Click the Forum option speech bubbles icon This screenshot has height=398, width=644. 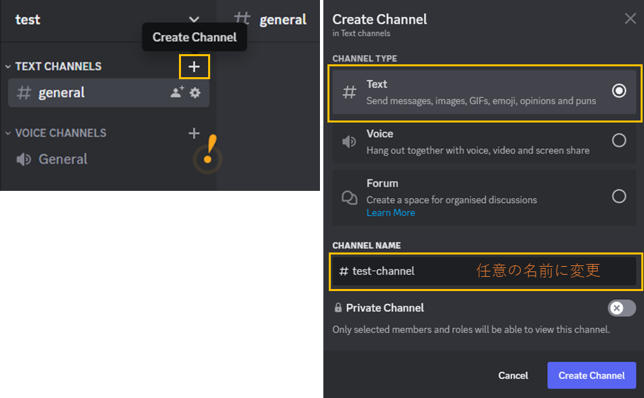coord(349,198)
